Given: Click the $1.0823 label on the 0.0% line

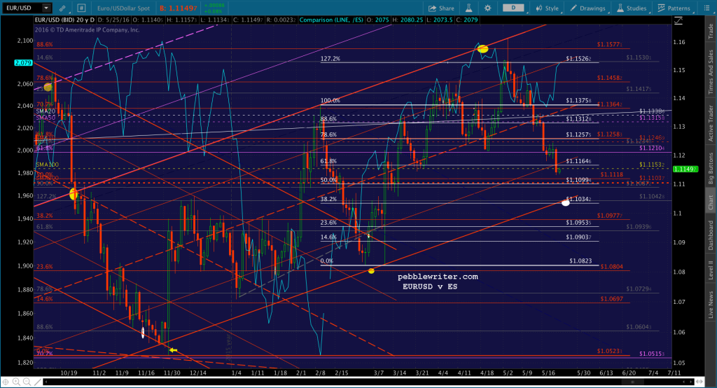Looking at the screenshot, I should 580,261.
